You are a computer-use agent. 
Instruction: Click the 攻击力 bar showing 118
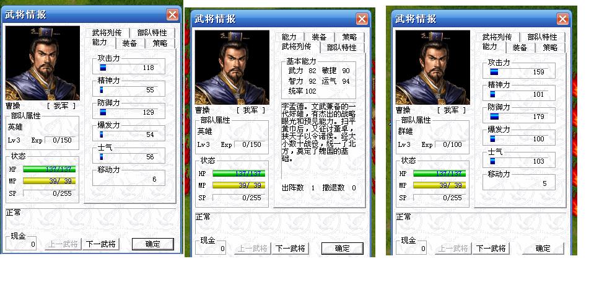click(129, 68)
